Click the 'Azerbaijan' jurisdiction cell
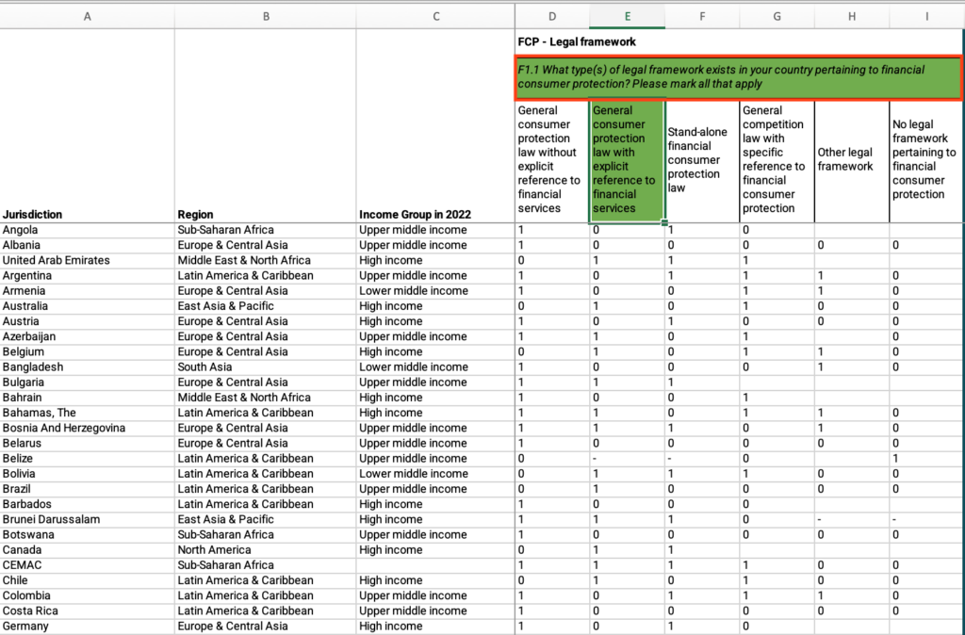965x635 pixels. point(88,336)
